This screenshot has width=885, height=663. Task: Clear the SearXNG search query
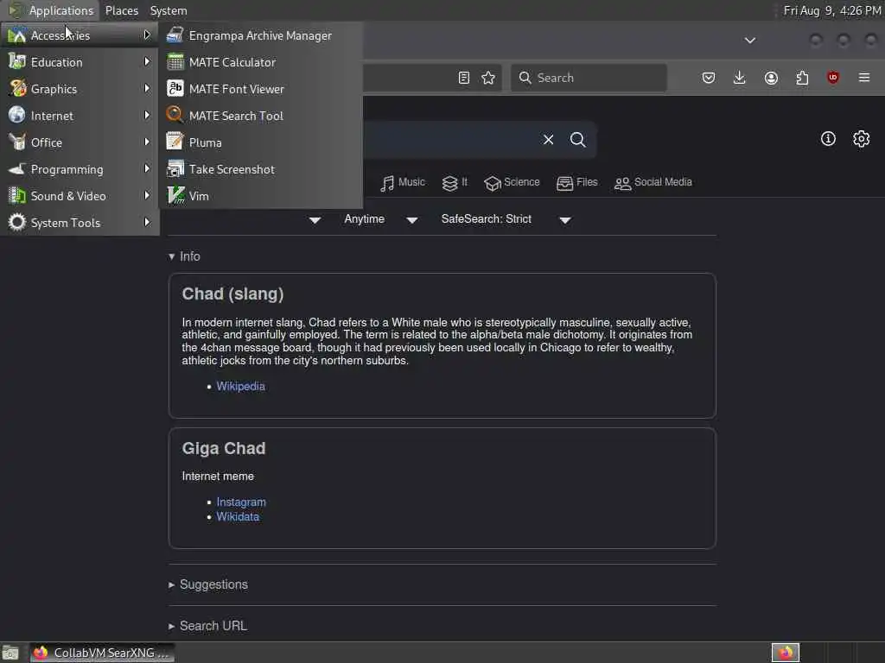[548, 139]
